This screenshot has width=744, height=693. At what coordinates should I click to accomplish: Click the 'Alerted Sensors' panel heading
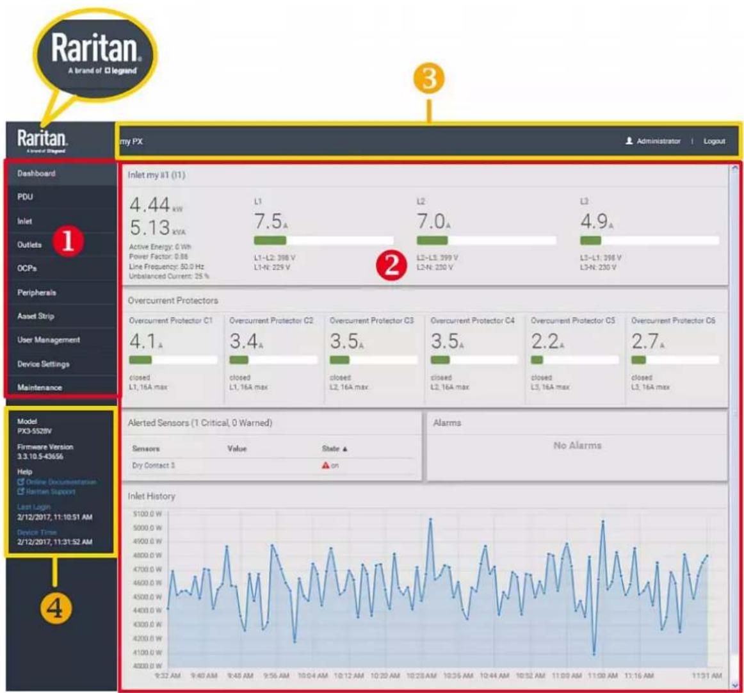200,423
